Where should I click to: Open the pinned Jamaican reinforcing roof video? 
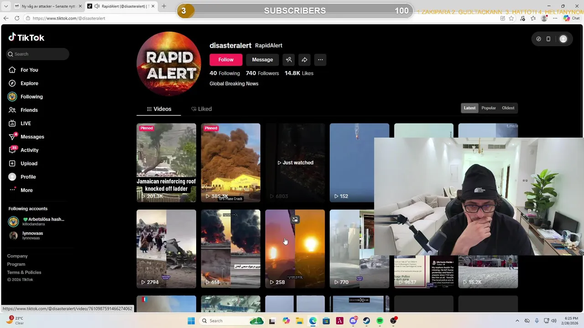coord(166,163)
